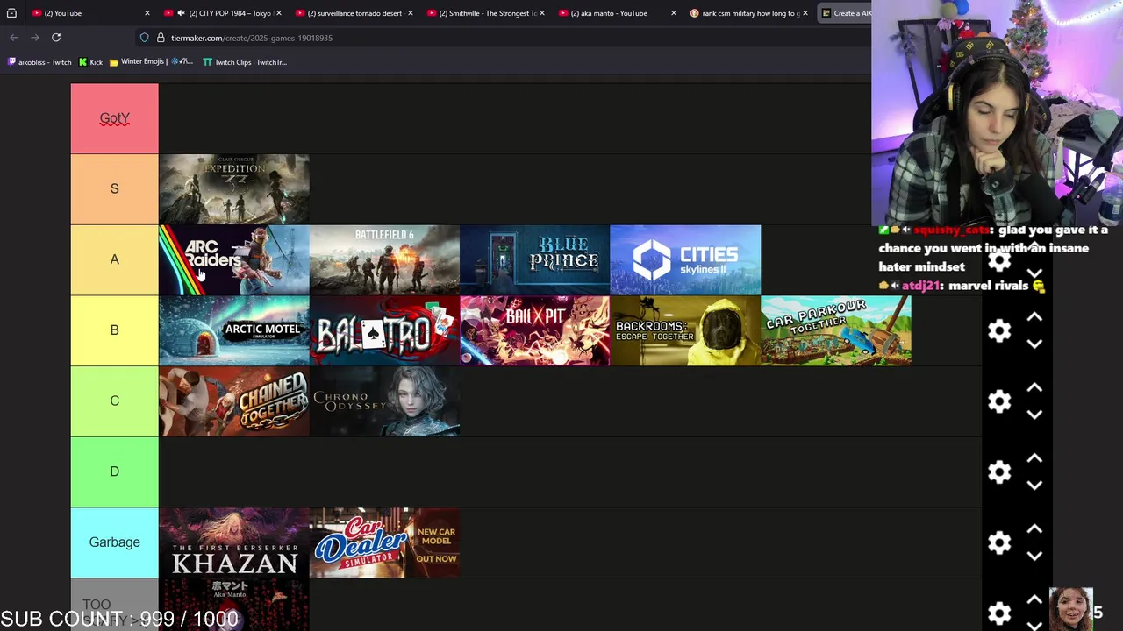Open the Kick bookmark

coord(90,62)
